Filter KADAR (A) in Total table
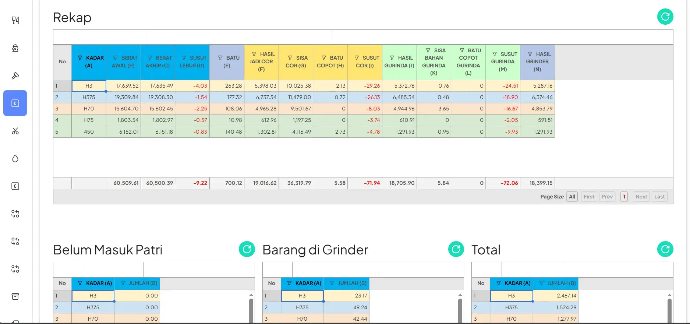This screenshot has height=324, width=690. coord(498,283)
